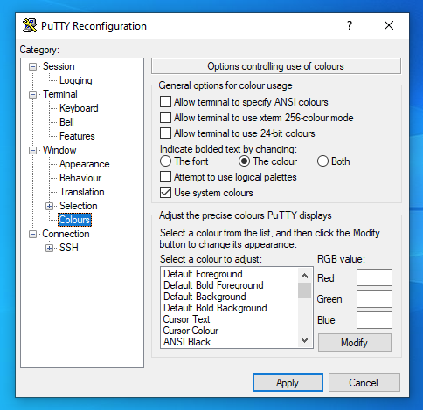Collapse the Window category node
423x410 pixels.
(32, 150)
